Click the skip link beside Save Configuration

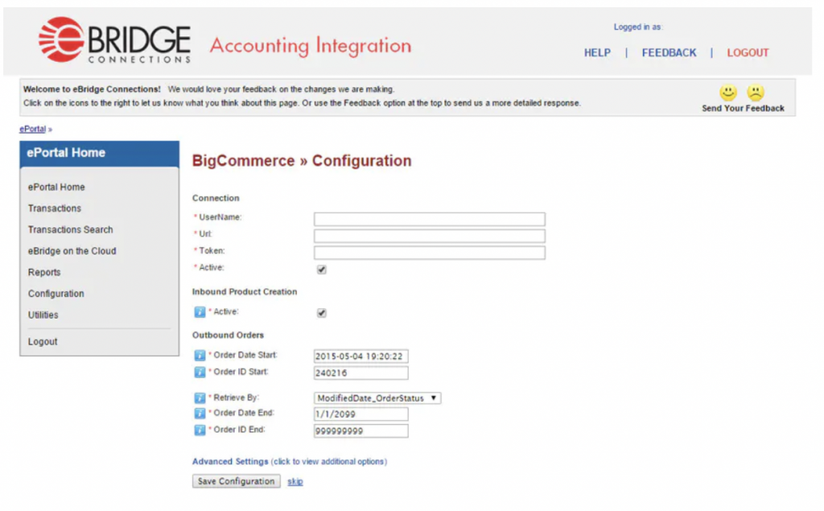pos(295,481)
